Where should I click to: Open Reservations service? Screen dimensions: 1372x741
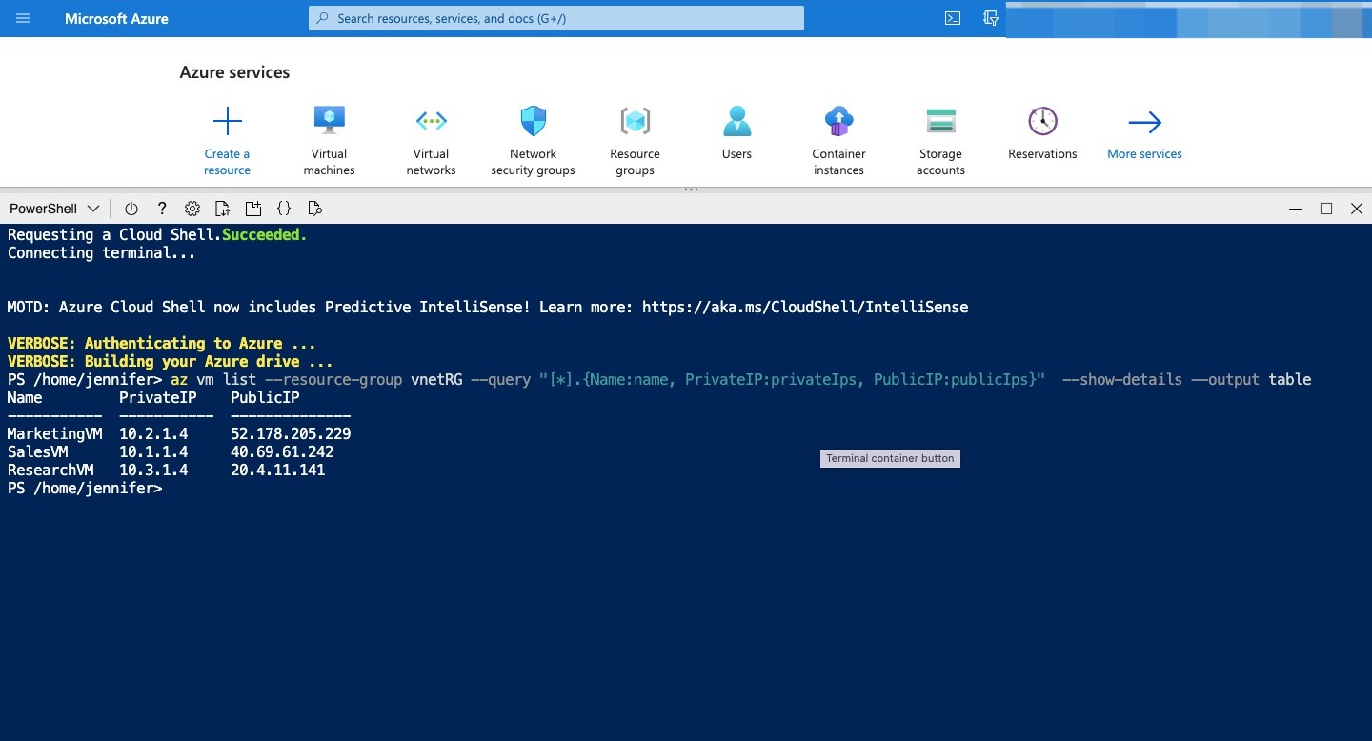(1042, 132)
